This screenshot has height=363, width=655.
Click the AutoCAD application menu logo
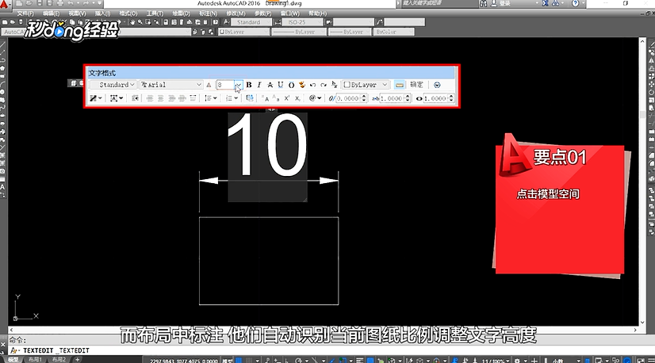click(4, 4)
